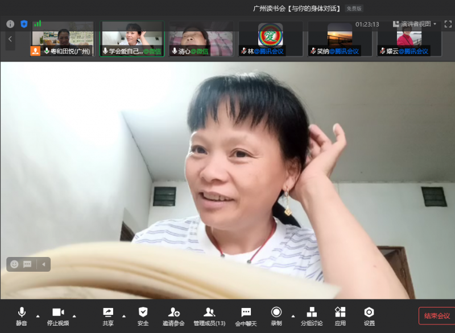Open 设置 settings gear icon
Viewport: 455px width, 333px height.
point(369,316)
